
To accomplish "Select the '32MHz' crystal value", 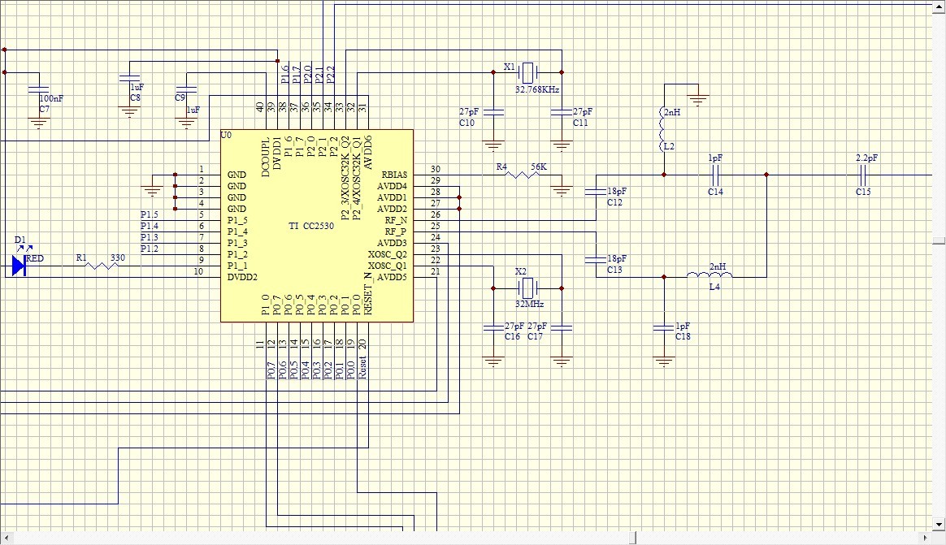I will point(530,305).
